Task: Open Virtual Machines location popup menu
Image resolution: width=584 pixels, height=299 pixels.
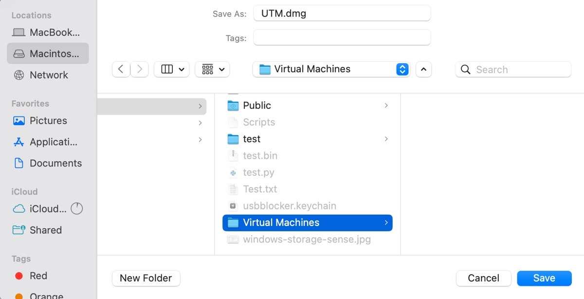Action: pyautogui.click(x=331, y=69)
